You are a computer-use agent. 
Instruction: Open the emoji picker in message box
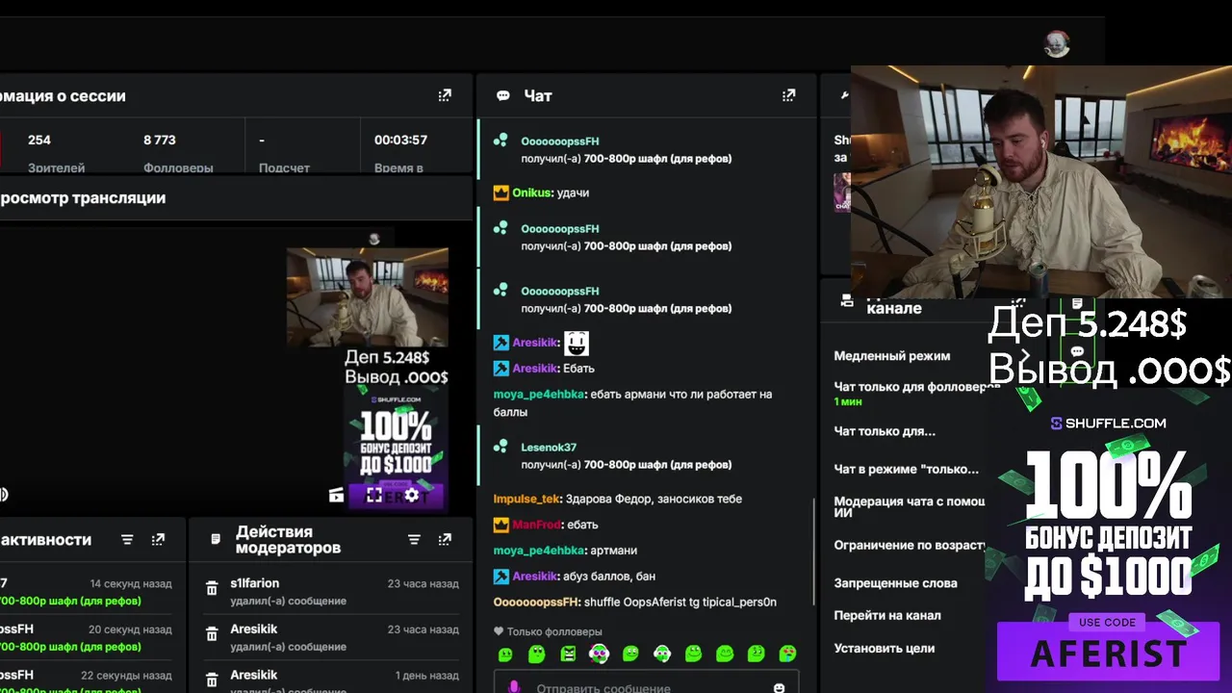click(x=779, y=687)
